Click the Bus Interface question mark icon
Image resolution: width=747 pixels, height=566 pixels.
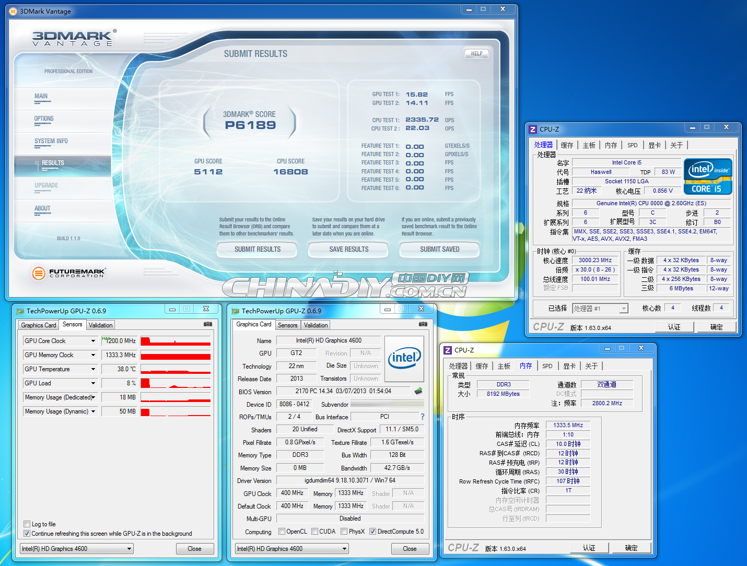423,417
